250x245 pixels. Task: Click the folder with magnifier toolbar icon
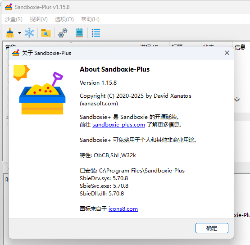click(x=46, y=33)
